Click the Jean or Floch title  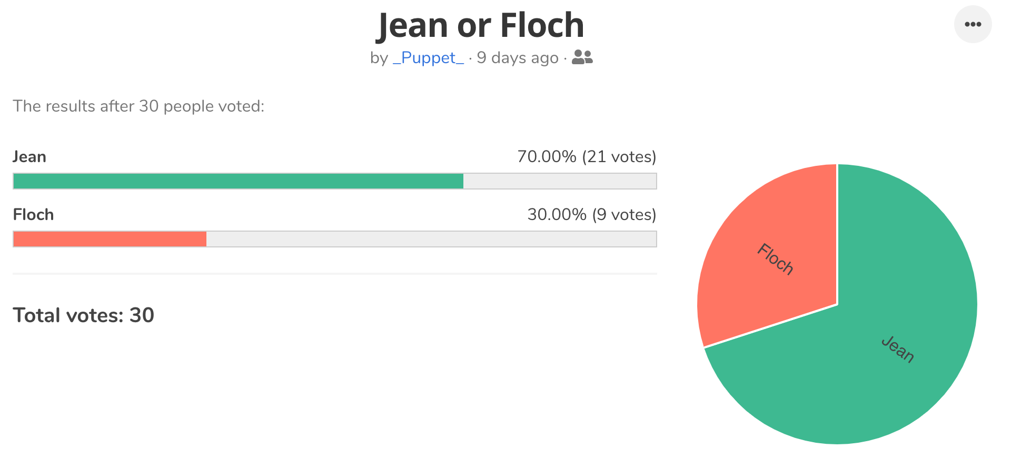click(481, 25)
